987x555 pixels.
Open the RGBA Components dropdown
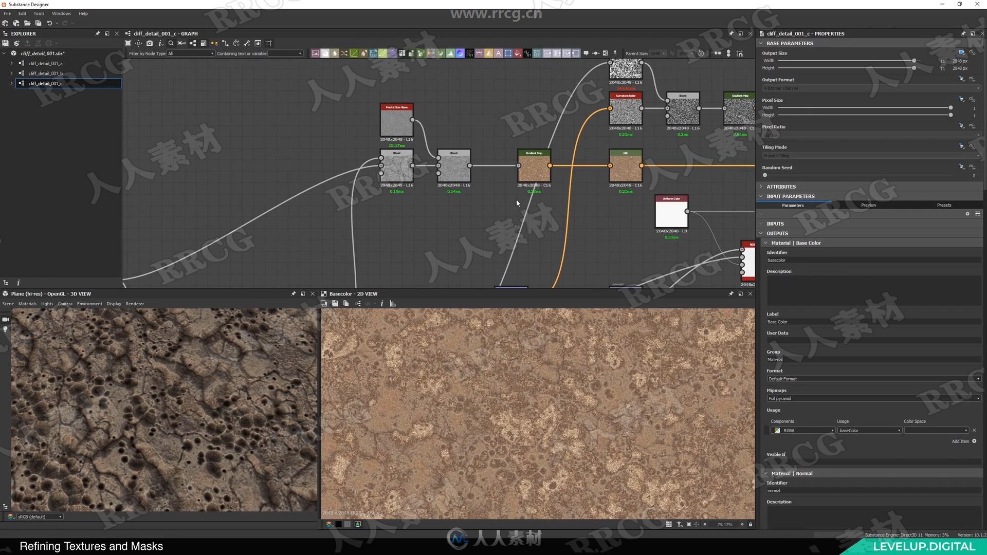[x=804, y=430]
